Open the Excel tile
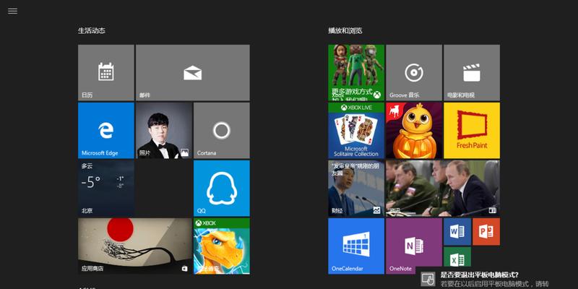578x289 pixels. (457, 256)
